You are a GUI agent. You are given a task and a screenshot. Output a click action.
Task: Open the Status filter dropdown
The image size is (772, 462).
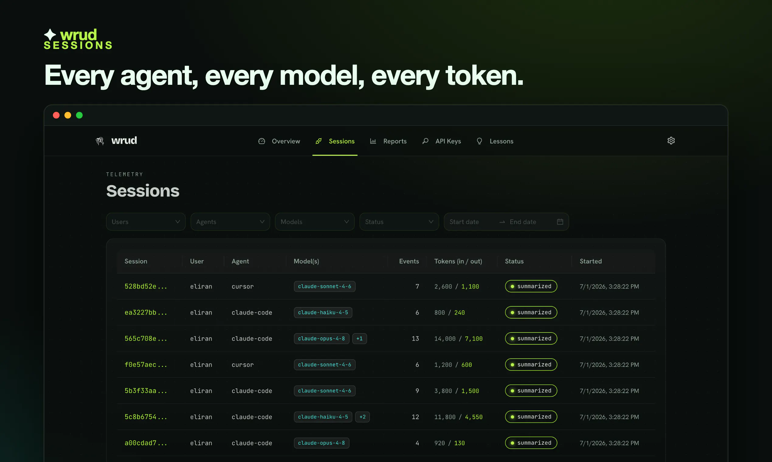point(399,222)
